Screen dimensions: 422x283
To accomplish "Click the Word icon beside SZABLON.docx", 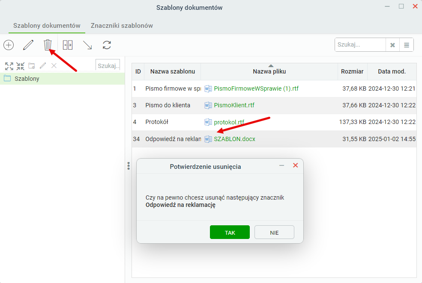I will tap(208, 139).
